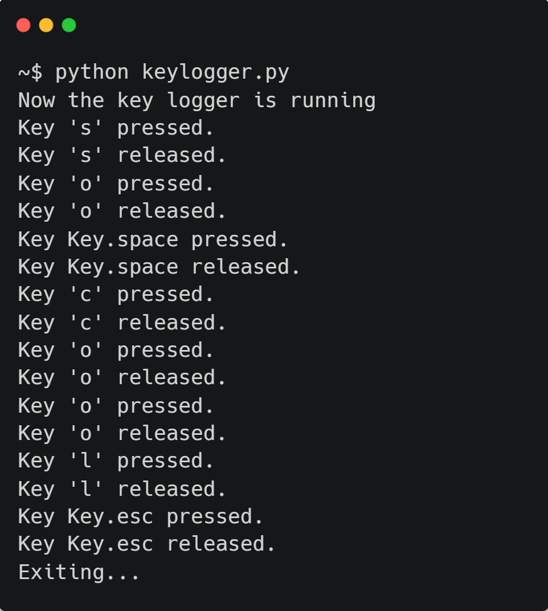Click 'o' released line just before 'l' pressed
548x611 pixels.
click(122, 434)
